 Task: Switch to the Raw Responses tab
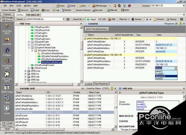pos(102,84)
